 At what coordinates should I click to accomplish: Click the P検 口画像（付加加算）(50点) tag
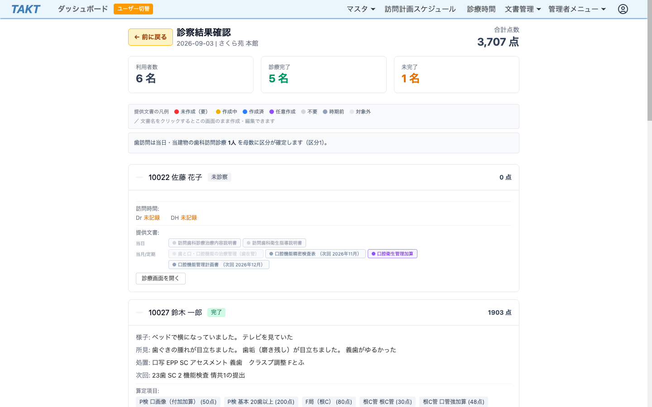click(x=178, y=402)
